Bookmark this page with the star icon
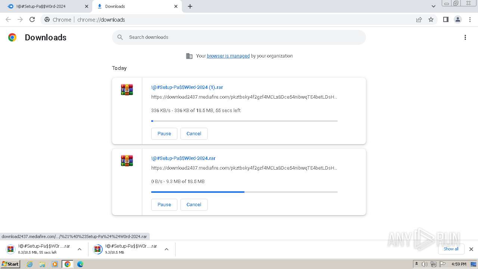 tap(431, 19)
